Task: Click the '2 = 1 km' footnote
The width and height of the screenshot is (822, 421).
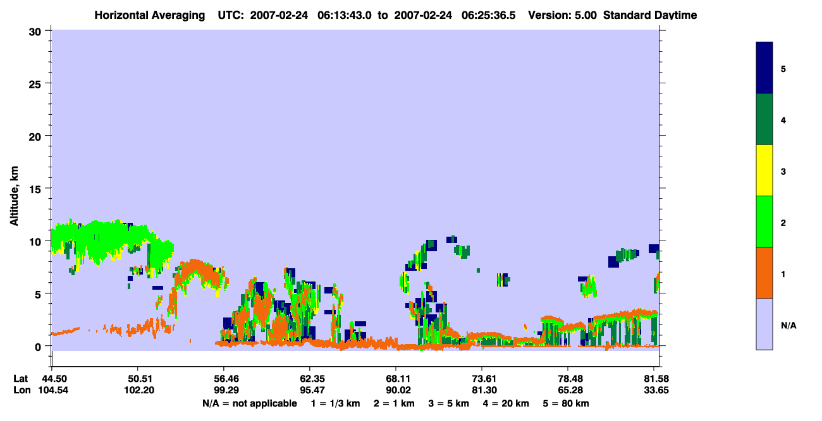Action: pos(394,403)
